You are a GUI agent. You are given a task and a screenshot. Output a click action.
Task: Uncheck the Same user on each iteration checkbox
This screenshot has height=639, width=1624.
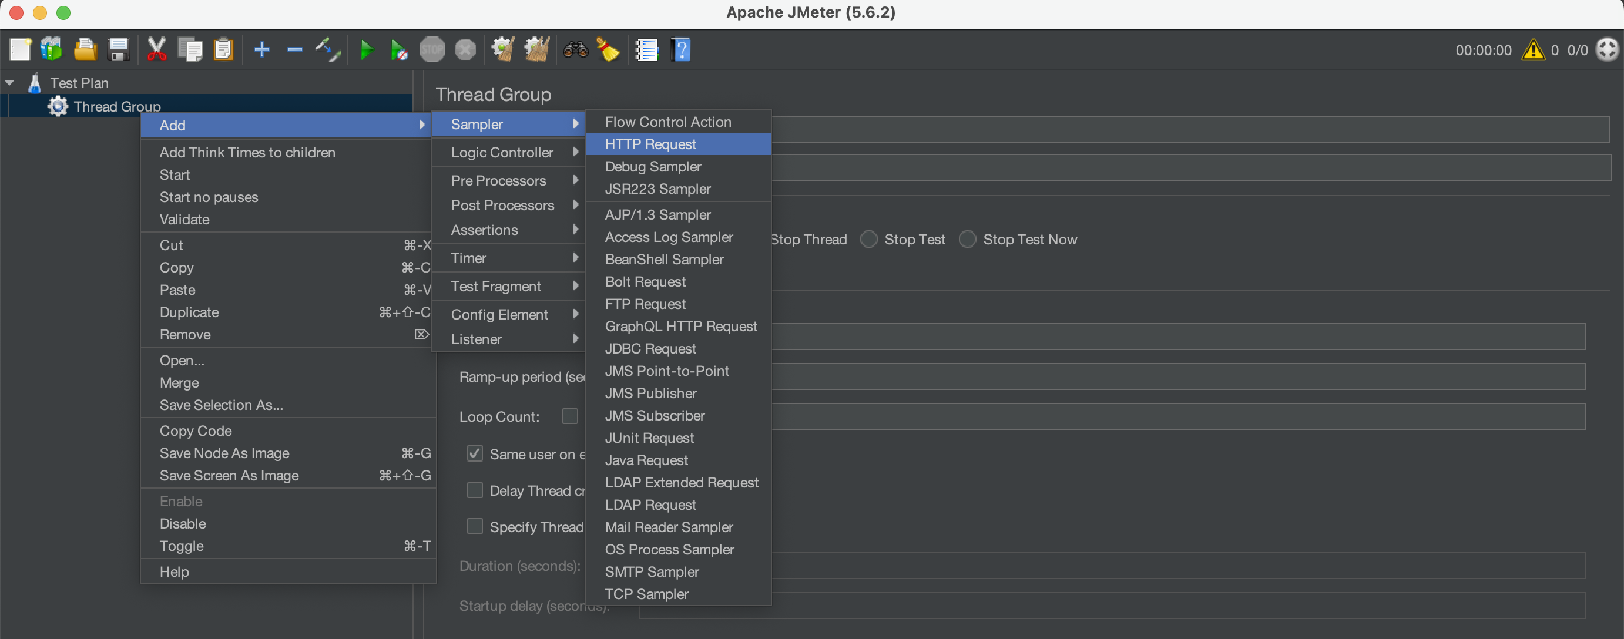click(475, 454)
